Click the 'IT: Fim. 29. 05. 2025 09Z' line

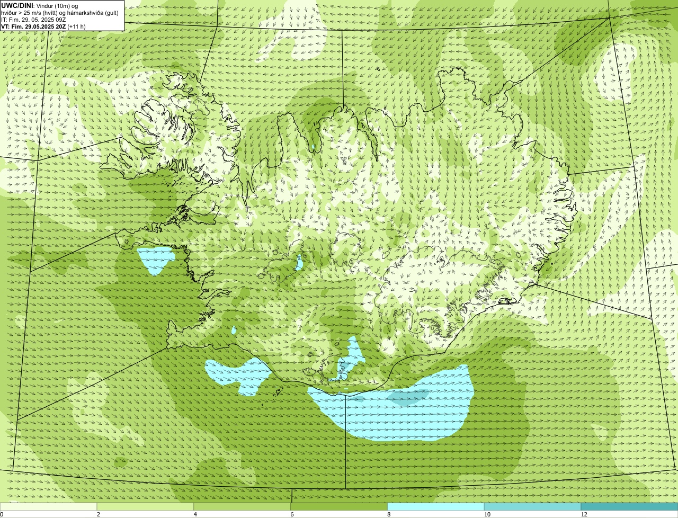click(x=33, y=19)
